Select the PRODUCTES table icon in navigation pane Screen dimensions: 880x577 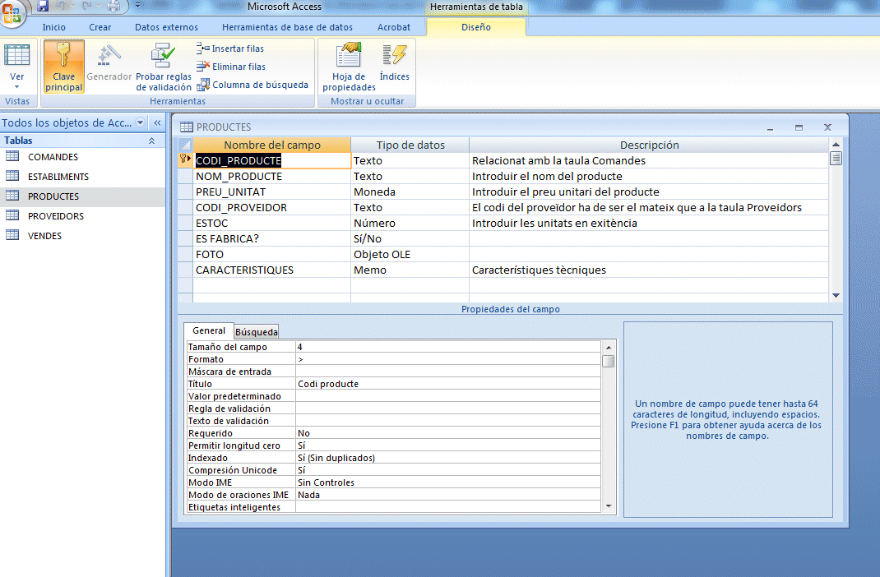(12, 196)
